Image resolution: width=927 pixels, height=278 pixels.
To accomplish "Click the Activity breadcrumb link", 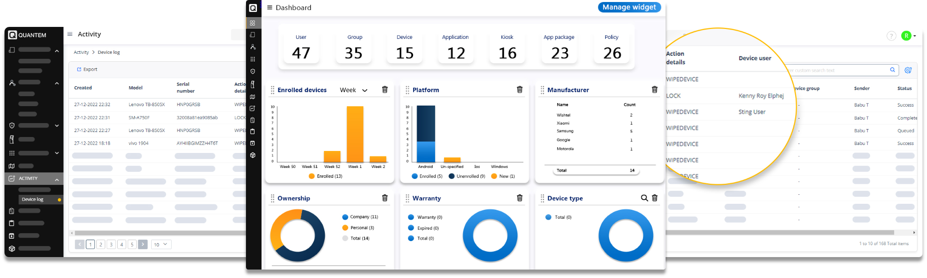I will 81,52.
